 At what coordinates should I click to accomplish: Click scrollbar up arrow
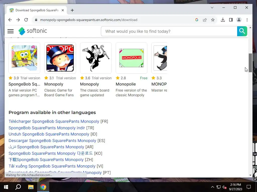tap(250, 27)
